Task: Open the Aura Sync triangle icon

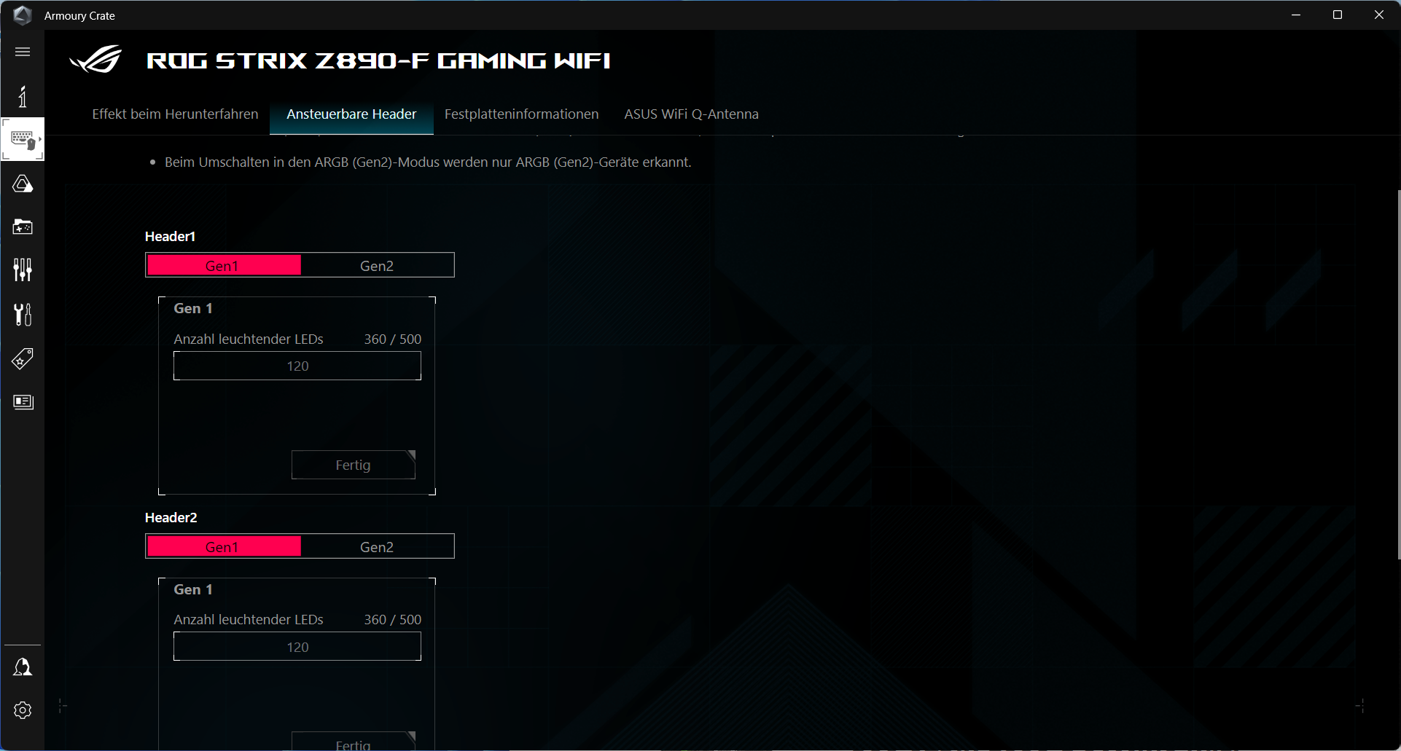Action: [23, 184]
